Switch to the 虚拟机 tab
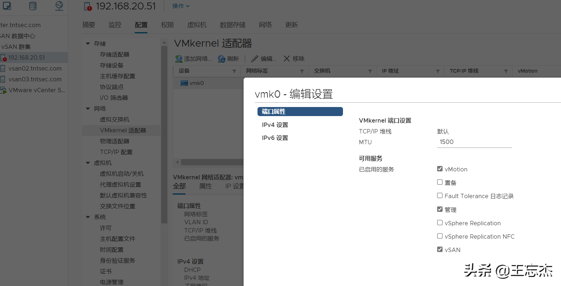This screenshot has height=286, width=561. [197, 25]
